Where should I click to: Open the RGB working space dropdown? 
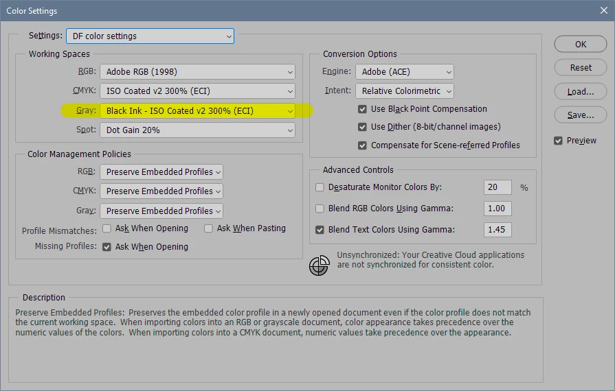tap(198, 72)
